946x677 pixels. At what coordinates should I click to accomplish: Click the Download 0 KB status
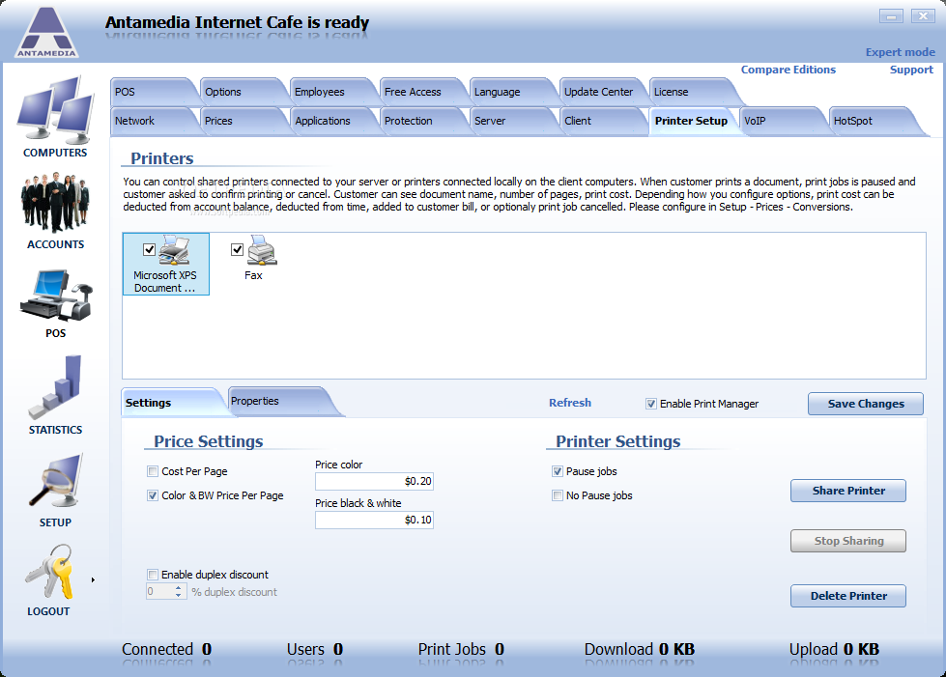pos(640,649)
